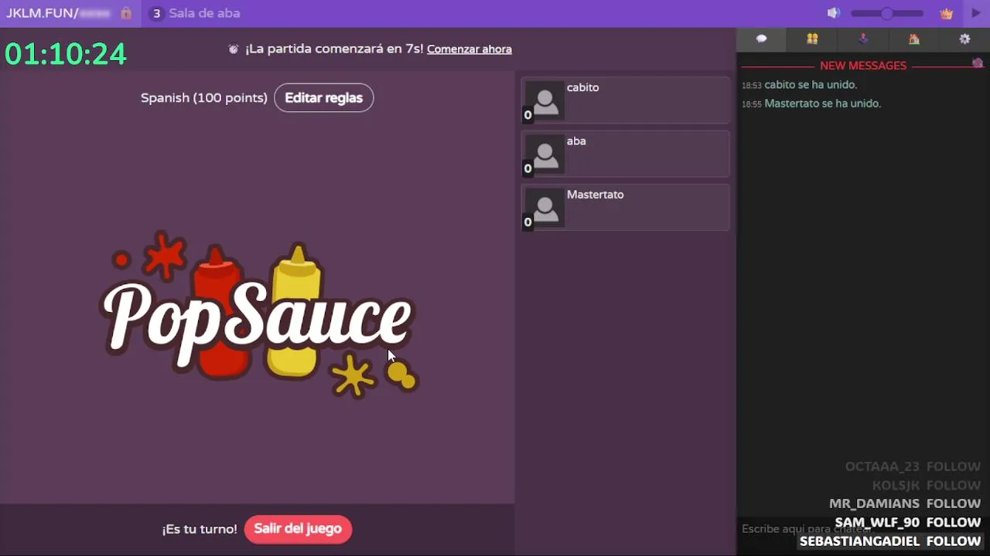The width and height of the screenshot is (990, 556).
Task: Click the player name 'Mastertato'
Action: (x=596, y=195)
